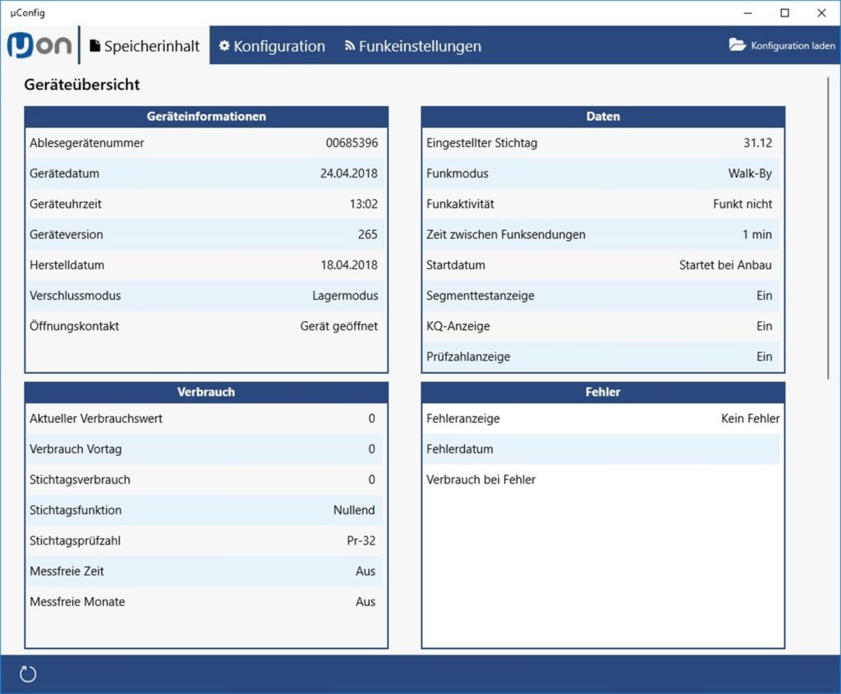The image size is (841, 694).
Task: Click the Verbrauch panel header
Action: pos(206,392)
